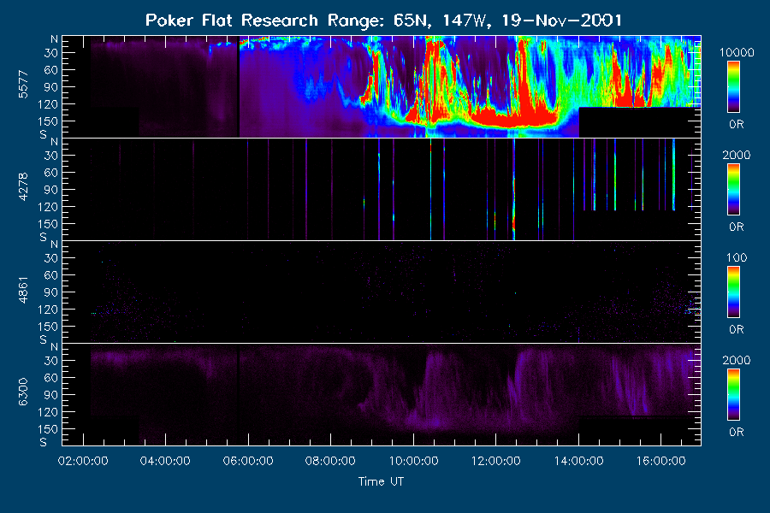Click the 0R label under the 4278 colorbar
The image size is (770, 513).
(x=737, y=227)
